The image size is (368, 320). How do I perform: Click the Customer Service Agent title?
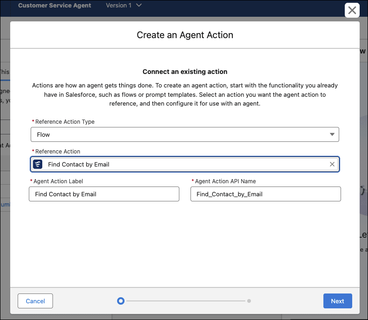point(55,6)
